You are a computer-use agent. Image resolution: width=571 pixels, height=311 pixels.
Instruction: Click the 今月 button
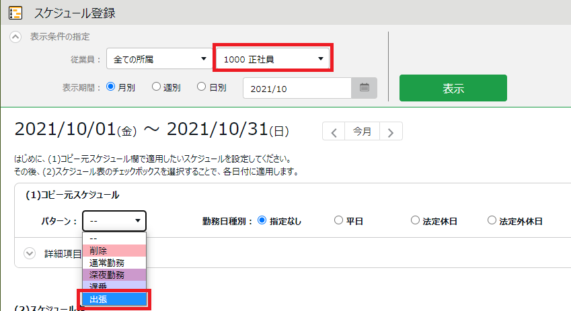click(x=362, y=132)
